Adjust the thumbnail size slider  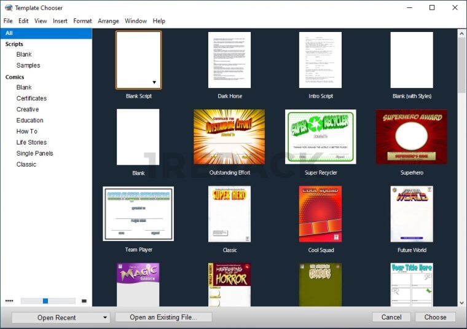pyautogui.click(x=45, y=301)
